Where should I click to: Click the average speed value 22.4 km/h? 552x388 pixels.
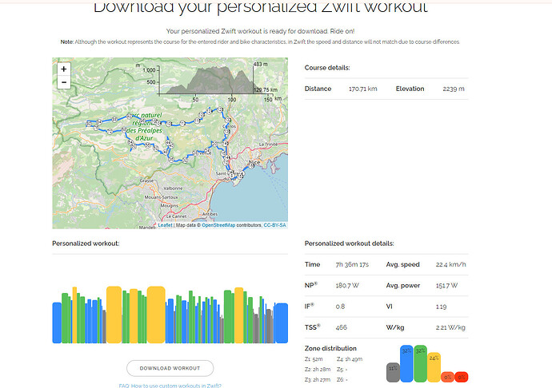[450, 264]
